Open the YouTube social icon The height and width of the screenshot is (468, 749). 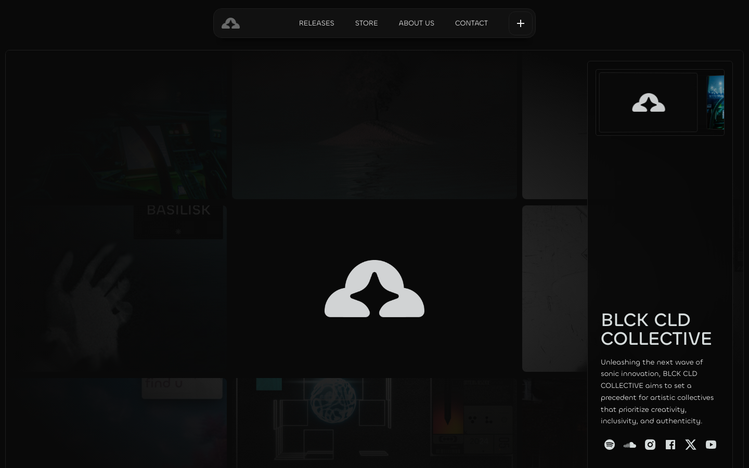point(711,445)
